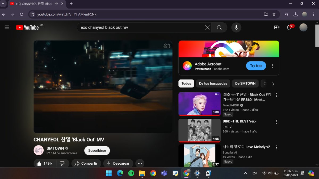This screenshot has width=319, height=179.
Task: Click the Suscribirse button
Action: [97, 151]
